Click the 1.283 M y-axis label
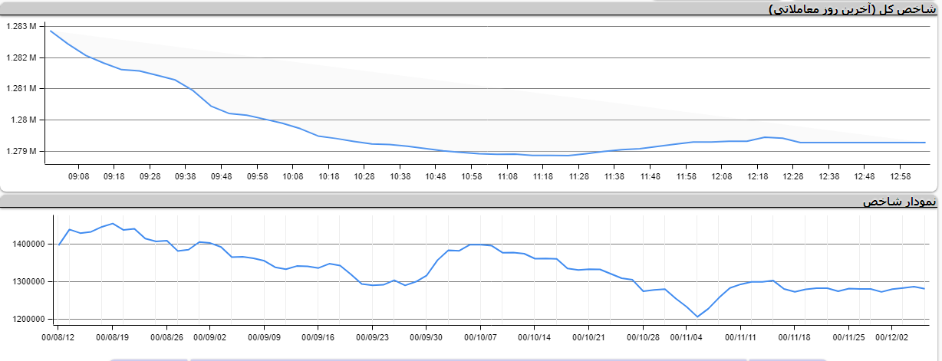The width and height of the screenshot is (942, 361). click(x=21, y=27)
